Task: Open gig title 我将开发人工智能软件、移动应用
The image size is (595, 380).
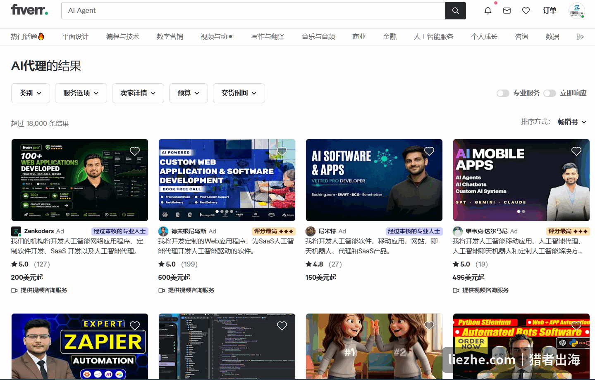Action: (x=371, y=246)
